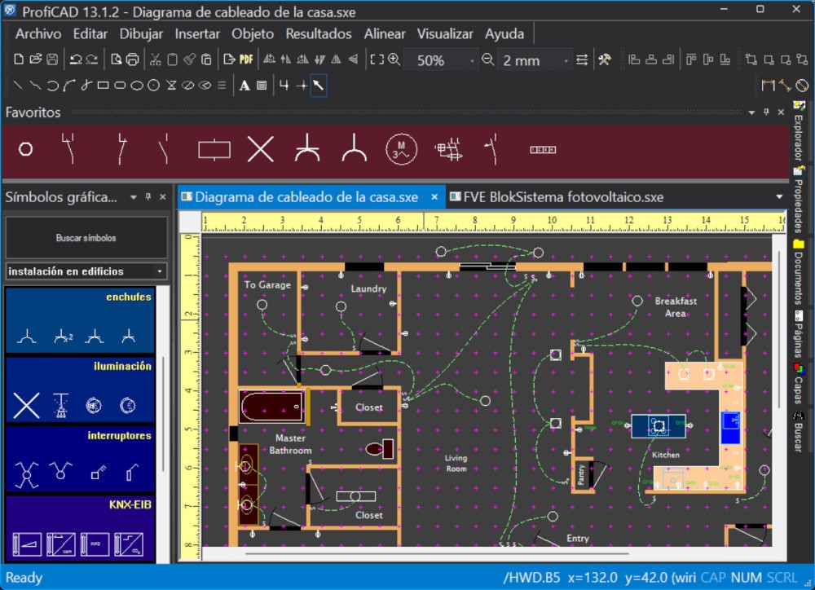Toggle the pin on Símbolos gráficos panel
Screen dimensions: 815x590
[148, 197]
